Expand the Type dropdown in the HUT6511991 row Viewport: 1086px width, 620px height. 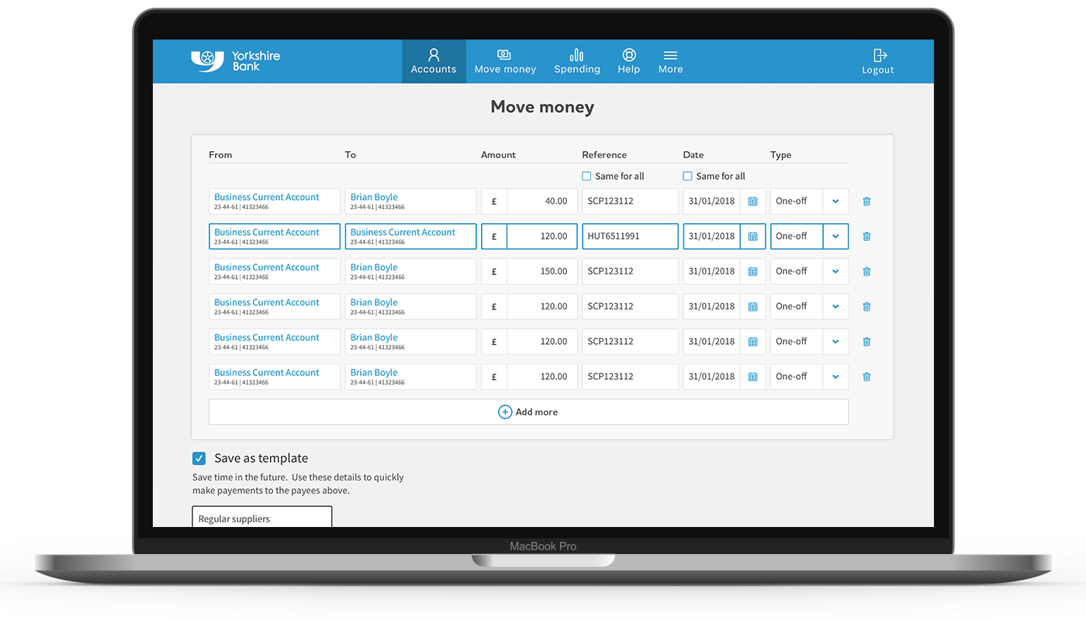(x=835, y=236)
